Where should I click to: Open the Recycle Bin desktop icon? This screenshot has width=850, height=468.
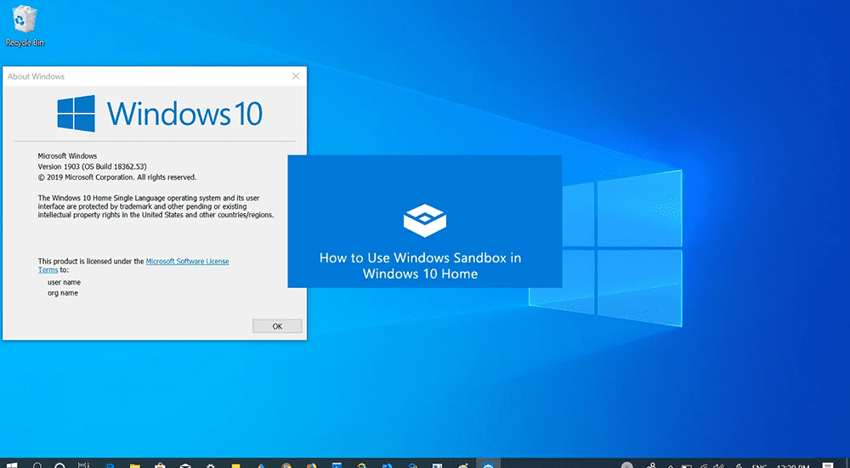coord(25,25)
